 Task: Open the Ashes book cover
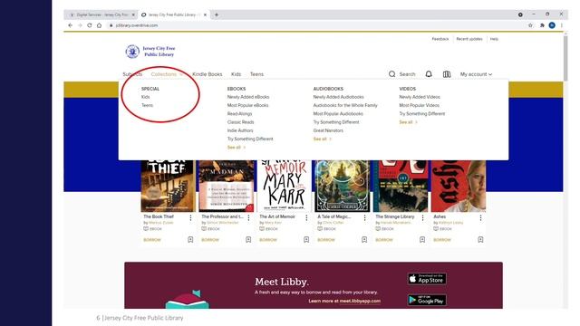click(x=459, y=186)
